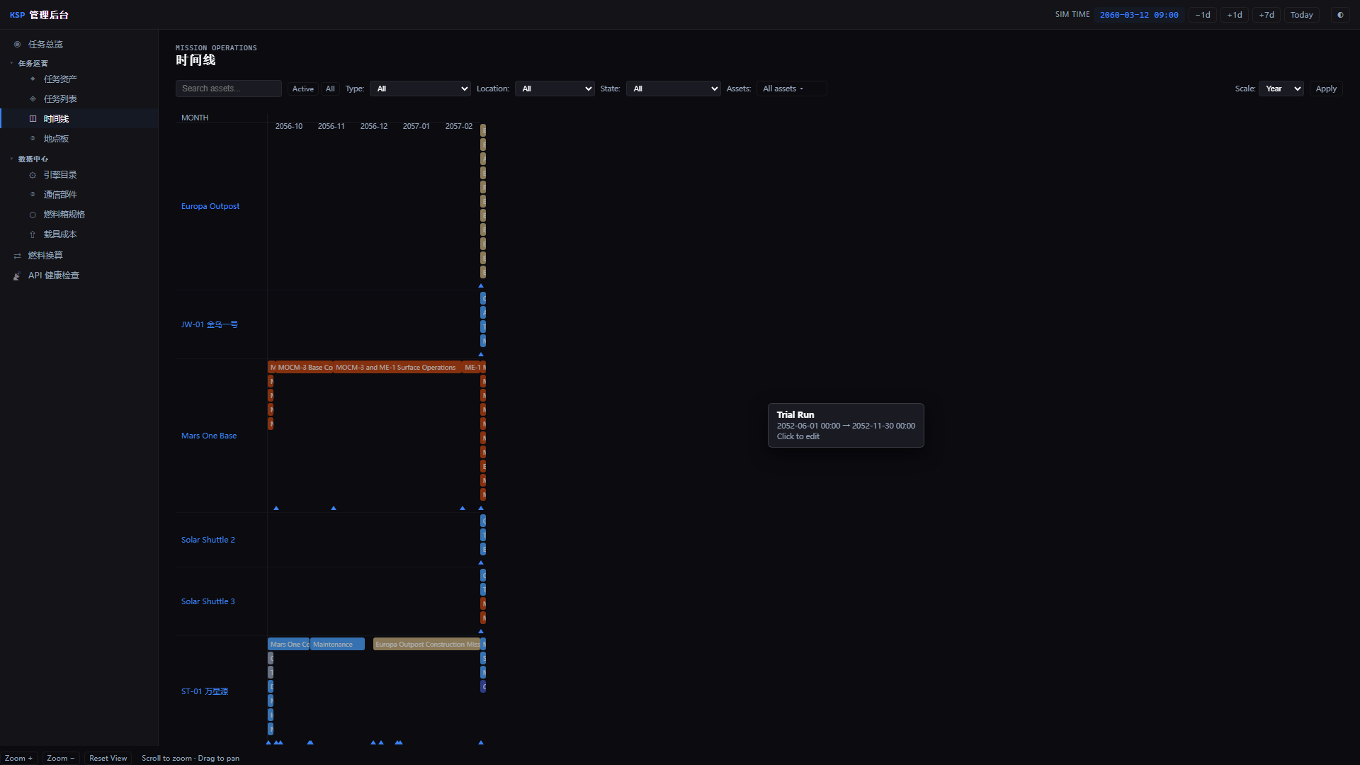Click the MOCM-3 and ME-1 Surface Operations bar

coord(397,367)
